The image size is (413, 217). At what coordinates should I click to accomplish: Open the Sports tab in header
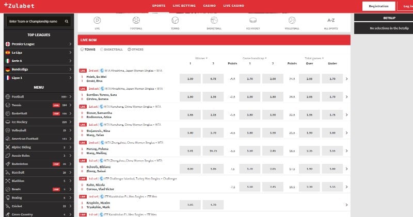(x=158, y=6)
